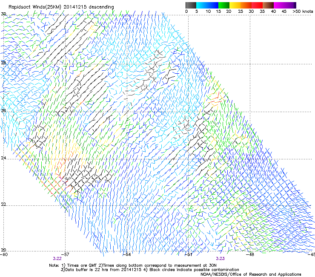Click the '10' label under the legend
315x277 pixels.
click(208, 12)
